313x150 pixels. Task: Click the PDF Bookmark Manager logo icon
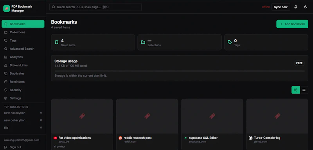tap(7, 9)
